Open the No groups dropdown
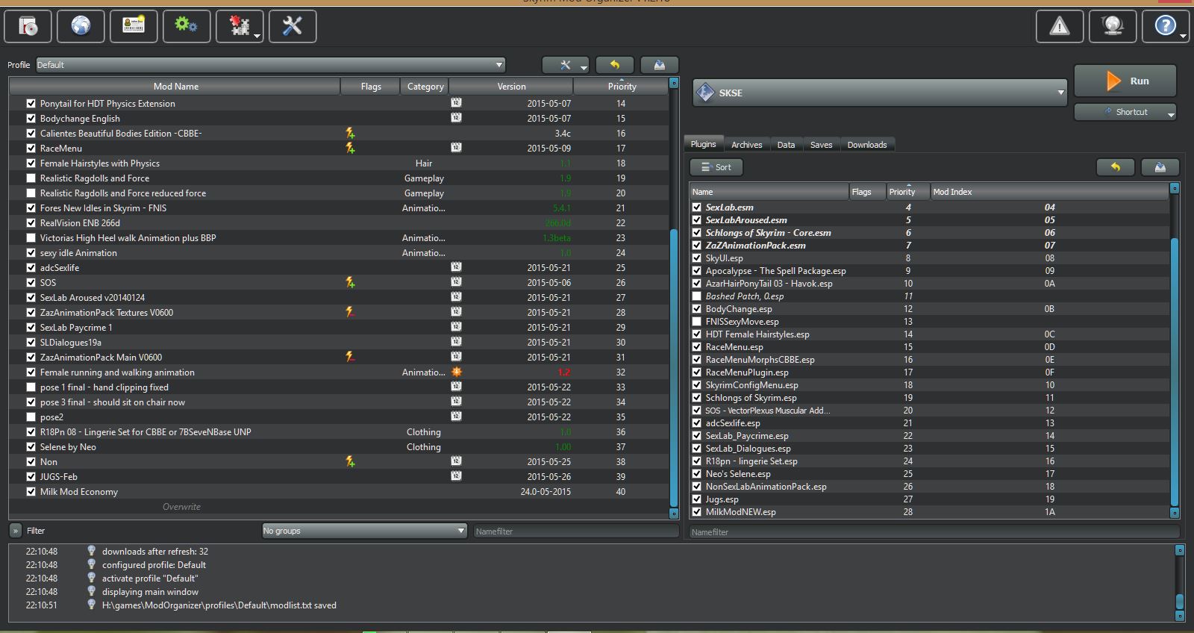Viewport: 1194px width, 633px height. coord(364,531)
